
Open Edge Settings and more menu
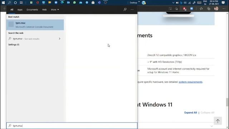[224, 9]
